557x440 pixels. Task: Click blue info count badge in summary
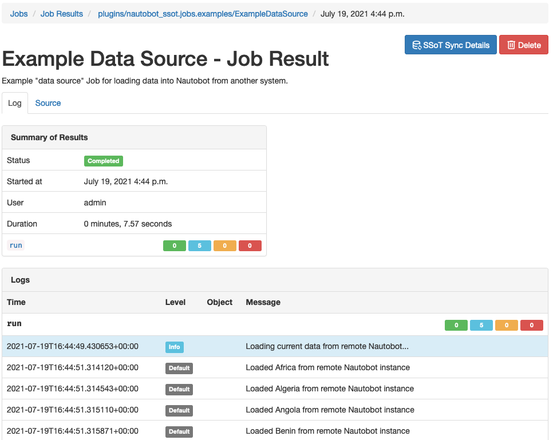coord(200,245)
